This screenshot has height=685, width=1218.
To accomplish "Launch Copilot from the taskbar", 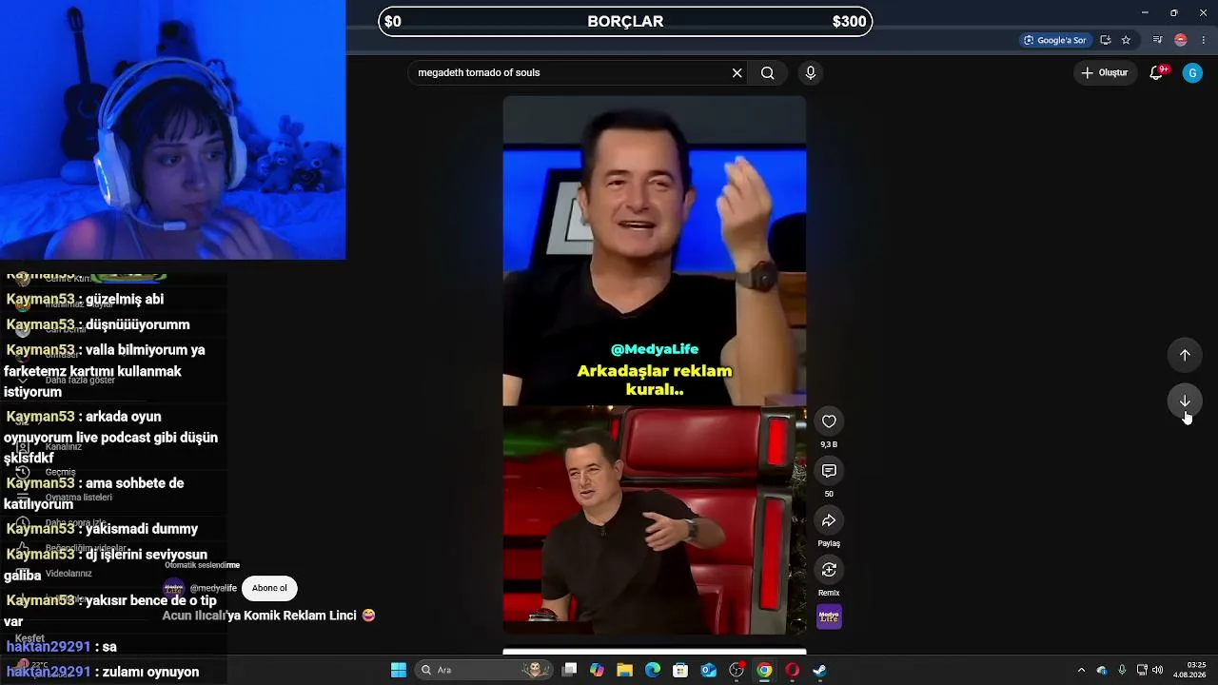I will pos(597,670).
